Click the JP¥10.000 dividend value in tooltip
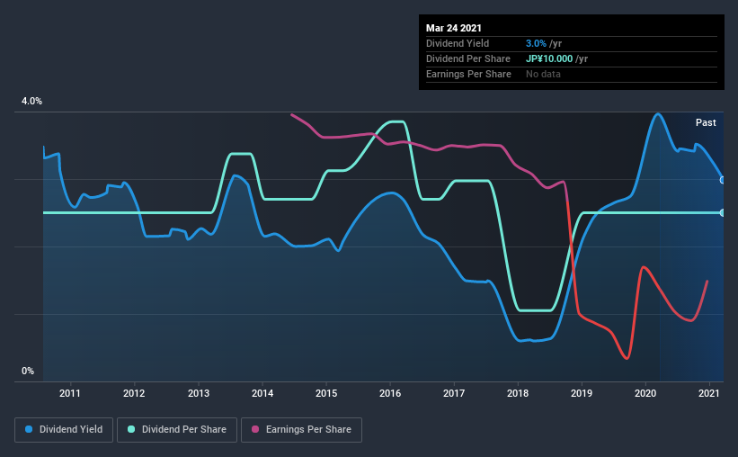738x457 pixels. click(x=549, y=58)
